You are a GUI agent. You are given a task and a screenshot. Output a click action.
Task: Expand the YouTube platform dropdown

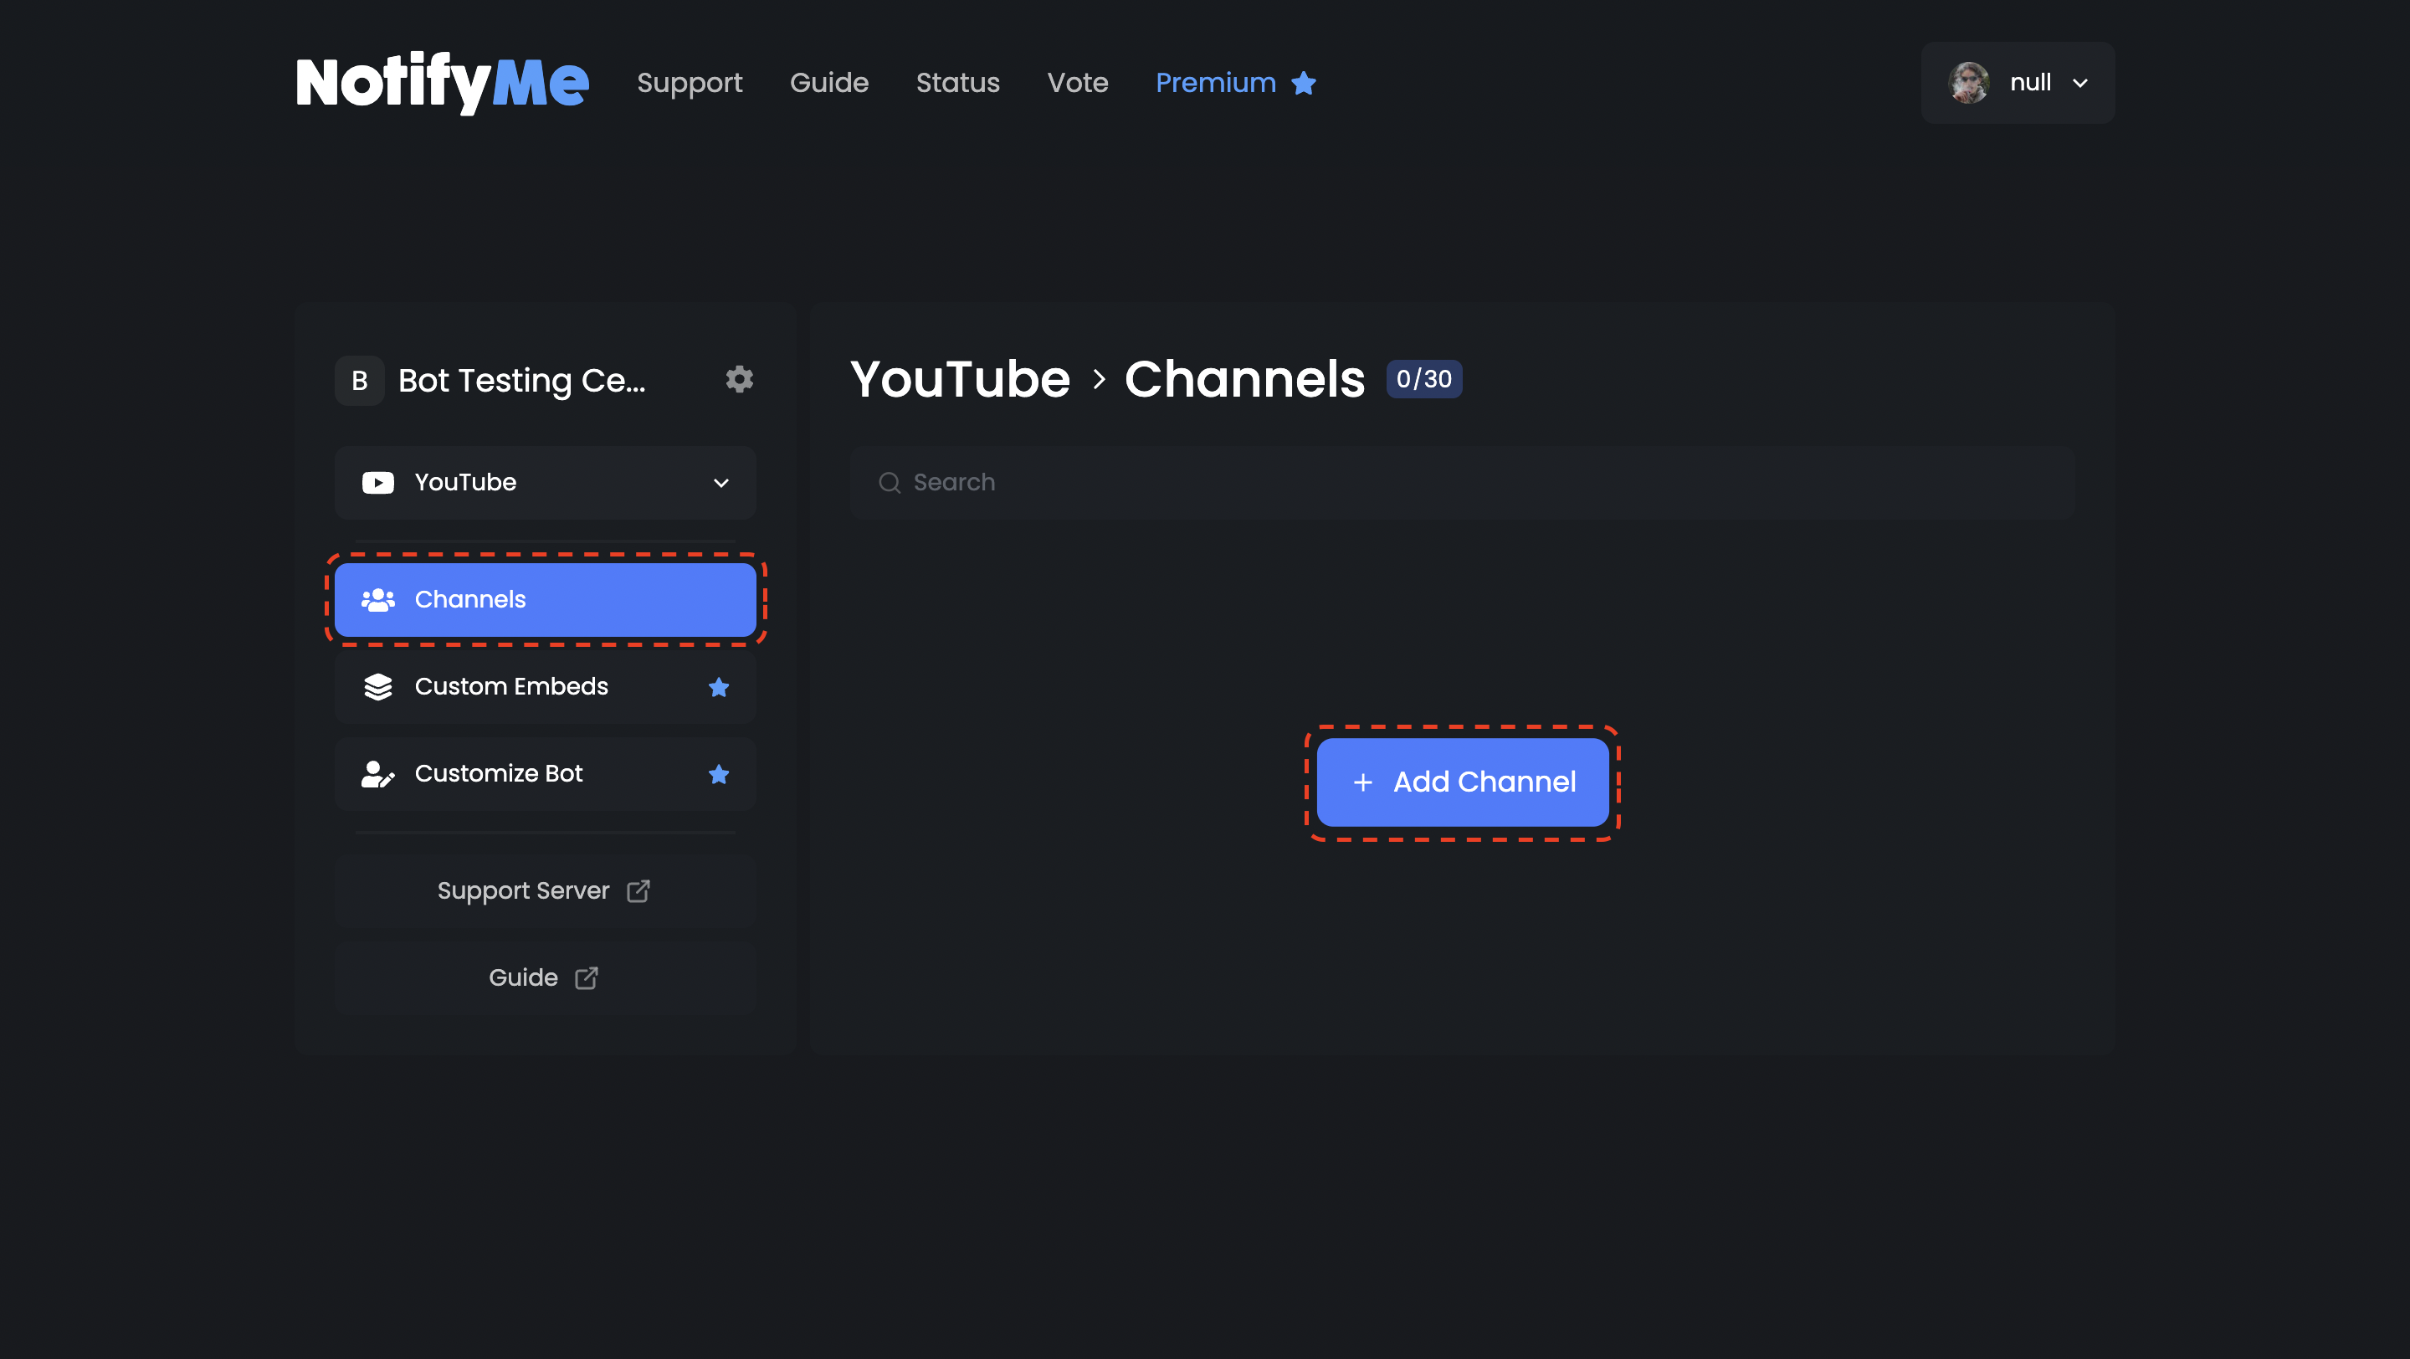tap(545, 483)
